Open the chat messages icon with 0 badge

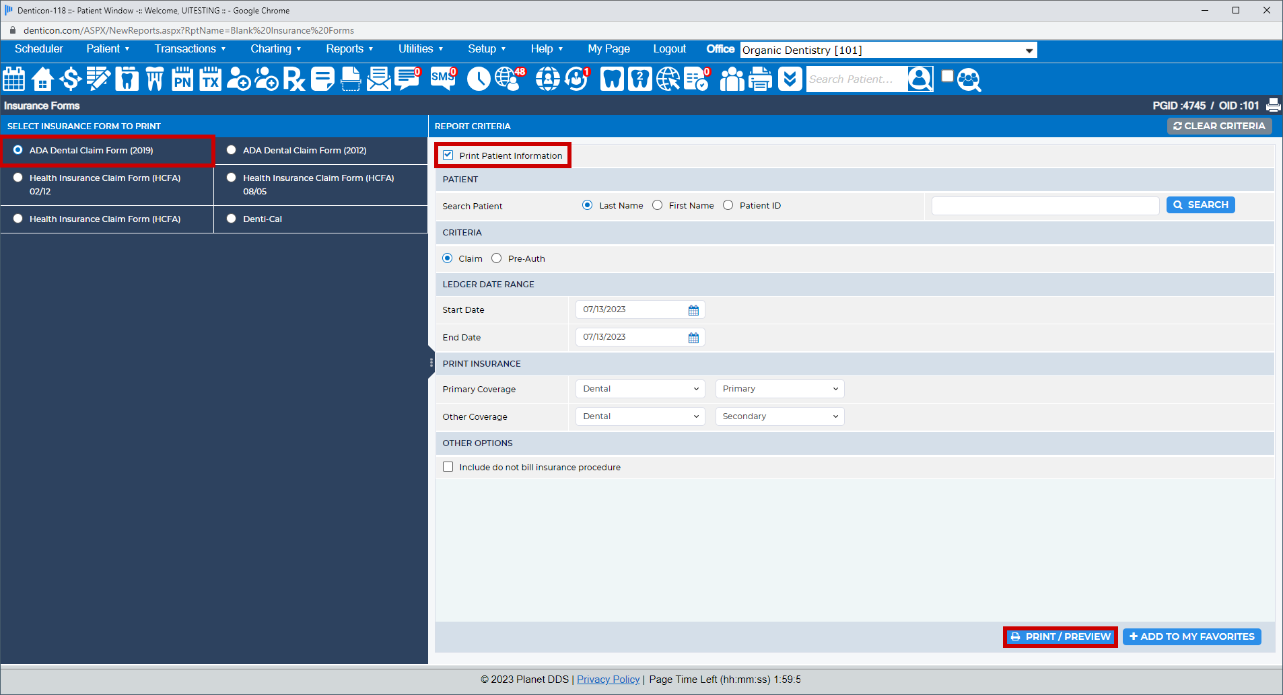coord(407,79)
